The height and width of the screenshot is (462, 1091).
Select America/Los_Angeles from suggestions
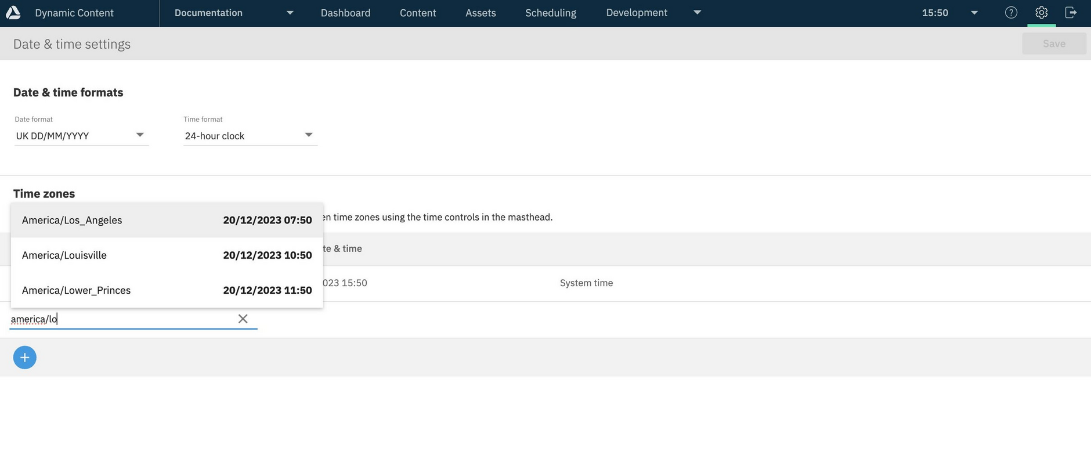(x=167, y=220)
